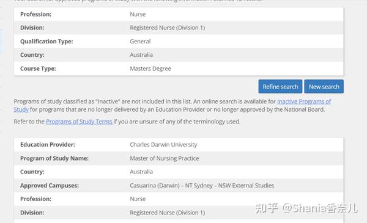The image size is (367, 223).
Task: Click the 'Master of Nursing Practice' program name
Action: click(165, 158)
